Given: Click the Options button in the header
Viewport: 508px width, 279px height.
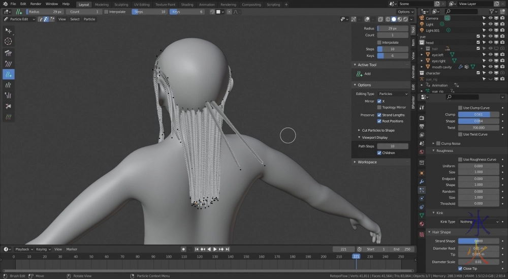Looking at the screenshot, I should click(404, 12).
